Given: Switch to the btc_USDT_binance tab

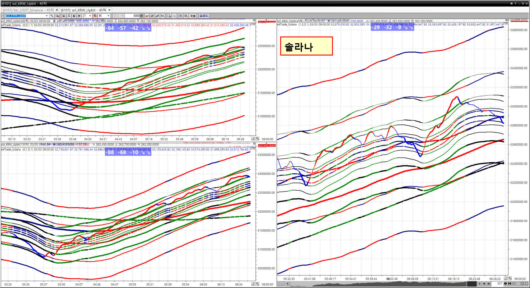Looking at the screenshot, I should coord(28,10).
